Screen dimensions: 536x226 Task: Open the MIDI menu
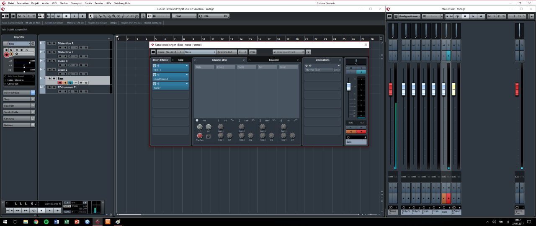[54, 3]
